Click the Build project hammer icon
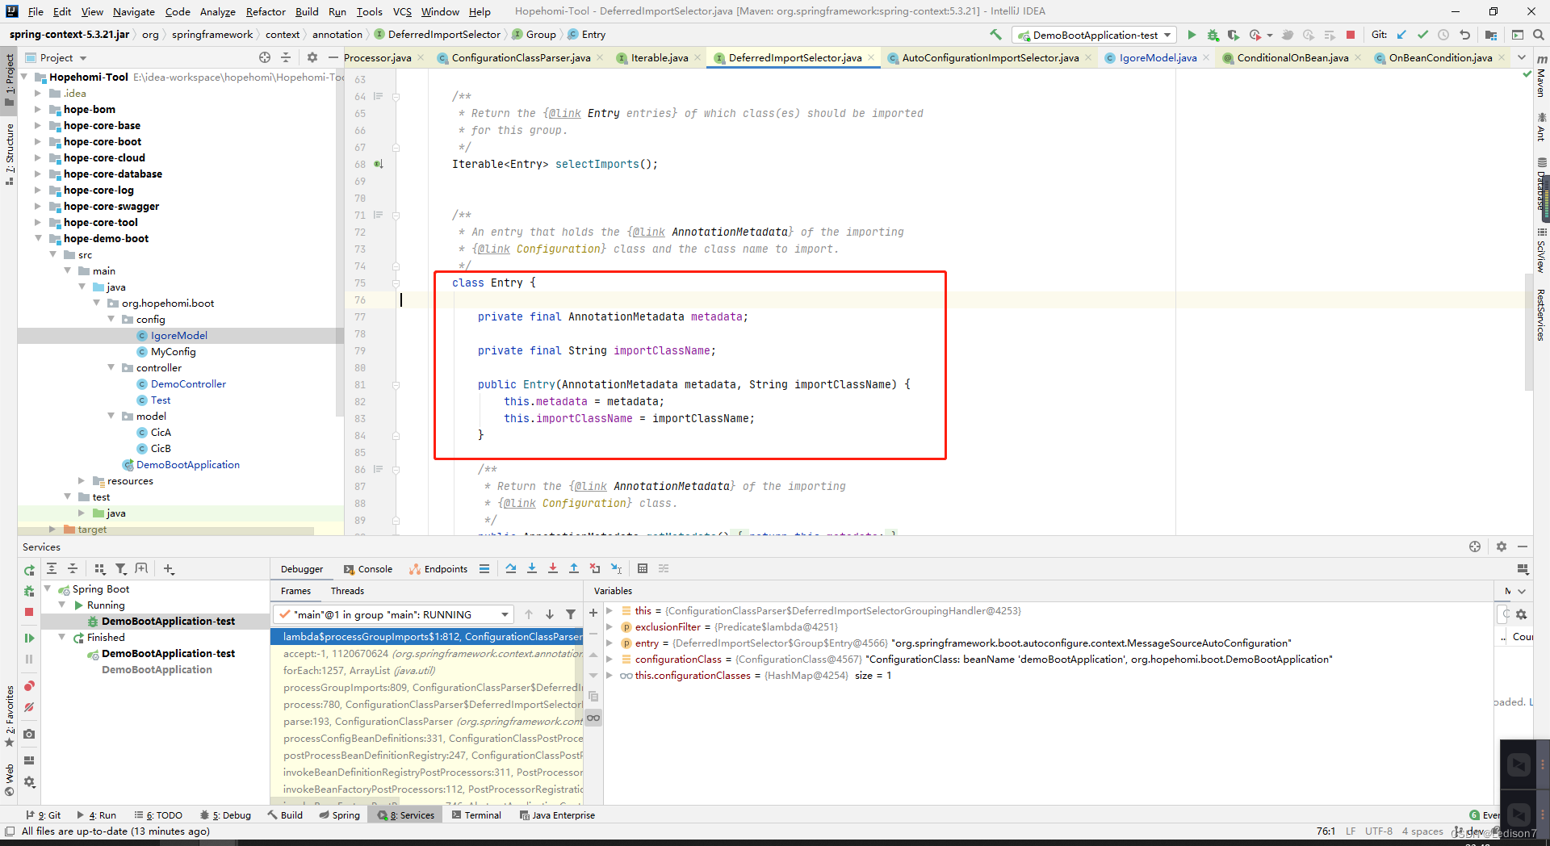This screenshot has height=846, width=1550. (996, 35)
